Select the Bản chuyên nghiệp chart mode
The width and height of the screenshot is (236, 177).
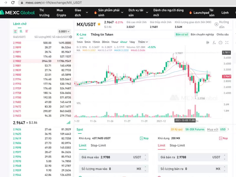(202, 35)
